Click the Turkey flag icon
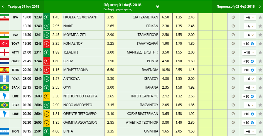The image size is (263, 136). (5, 44)
